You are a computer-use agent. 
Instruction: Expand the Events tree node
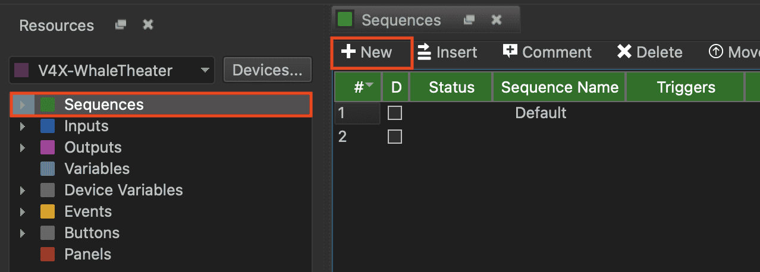(23, 211)
